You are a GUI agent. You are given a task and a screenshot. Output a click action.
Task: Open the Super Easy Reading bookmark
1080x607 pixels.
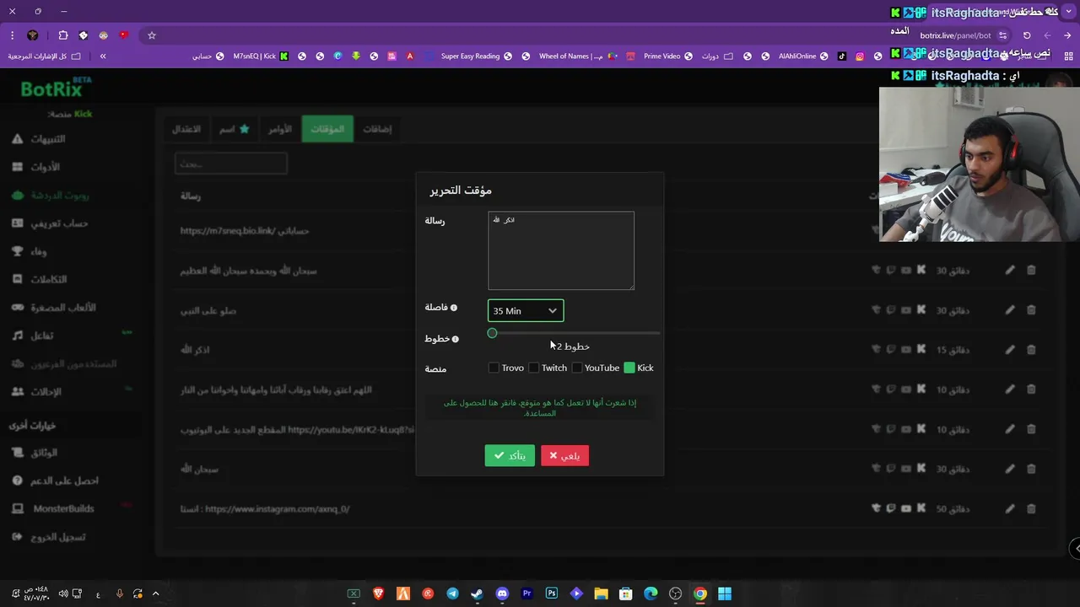coord(477,56)
